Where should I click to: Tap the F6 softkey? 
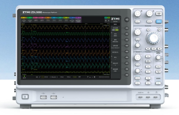pos(127,57)
